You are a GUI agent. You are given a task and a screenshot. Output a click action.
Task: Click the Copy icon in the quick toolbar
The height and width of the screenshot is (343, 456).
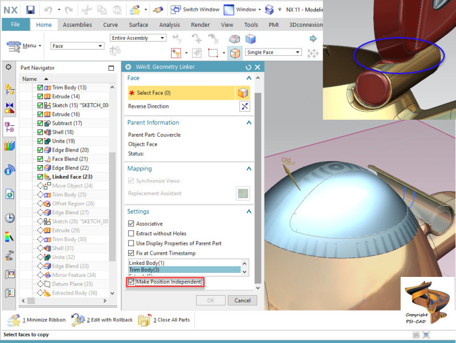[x=102, y=10]
